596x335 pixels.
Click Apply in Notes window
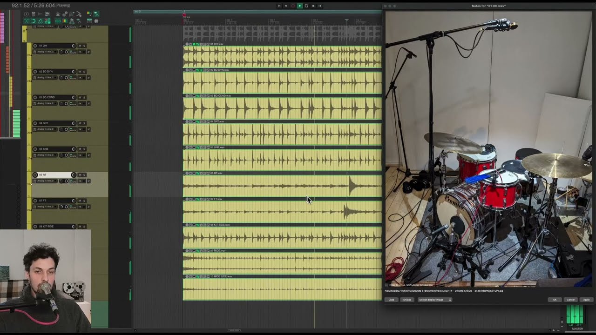pyautogui.click(x=586, y=300)
